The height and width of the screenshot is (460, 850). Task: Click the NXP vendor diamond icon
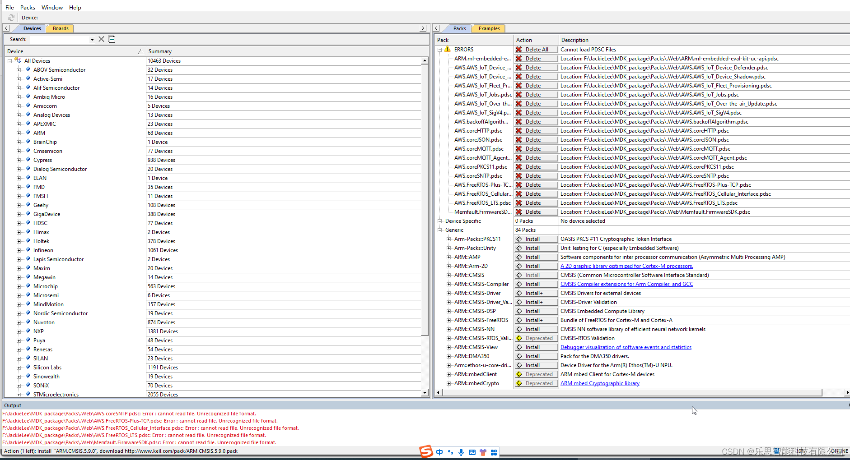click(x=28, y=331)
